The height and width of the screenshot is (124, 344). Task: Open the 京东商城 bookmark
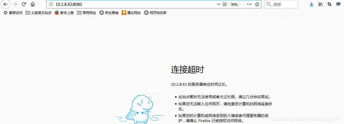[x=109, y=13]
